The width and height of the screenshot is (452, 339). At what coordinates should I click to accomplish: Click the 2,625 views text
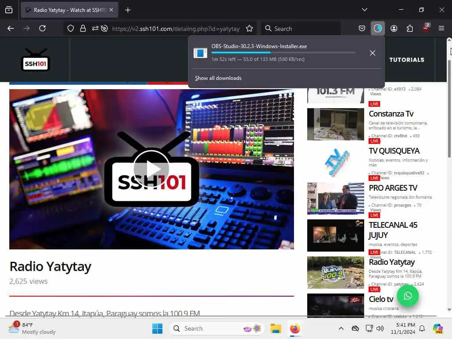[x=28, y=281]
